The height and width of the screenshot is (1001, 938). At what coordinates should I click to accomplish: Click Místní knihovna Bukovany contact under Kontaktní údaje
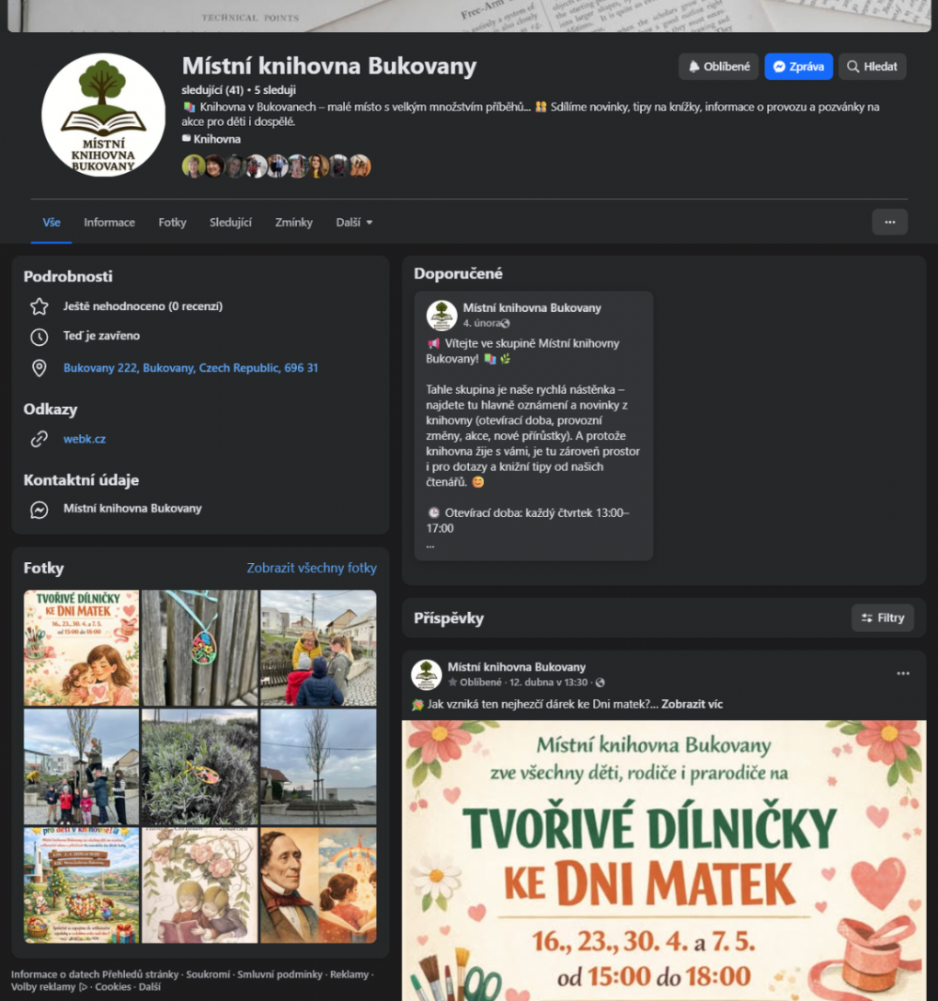pos(132,509)
